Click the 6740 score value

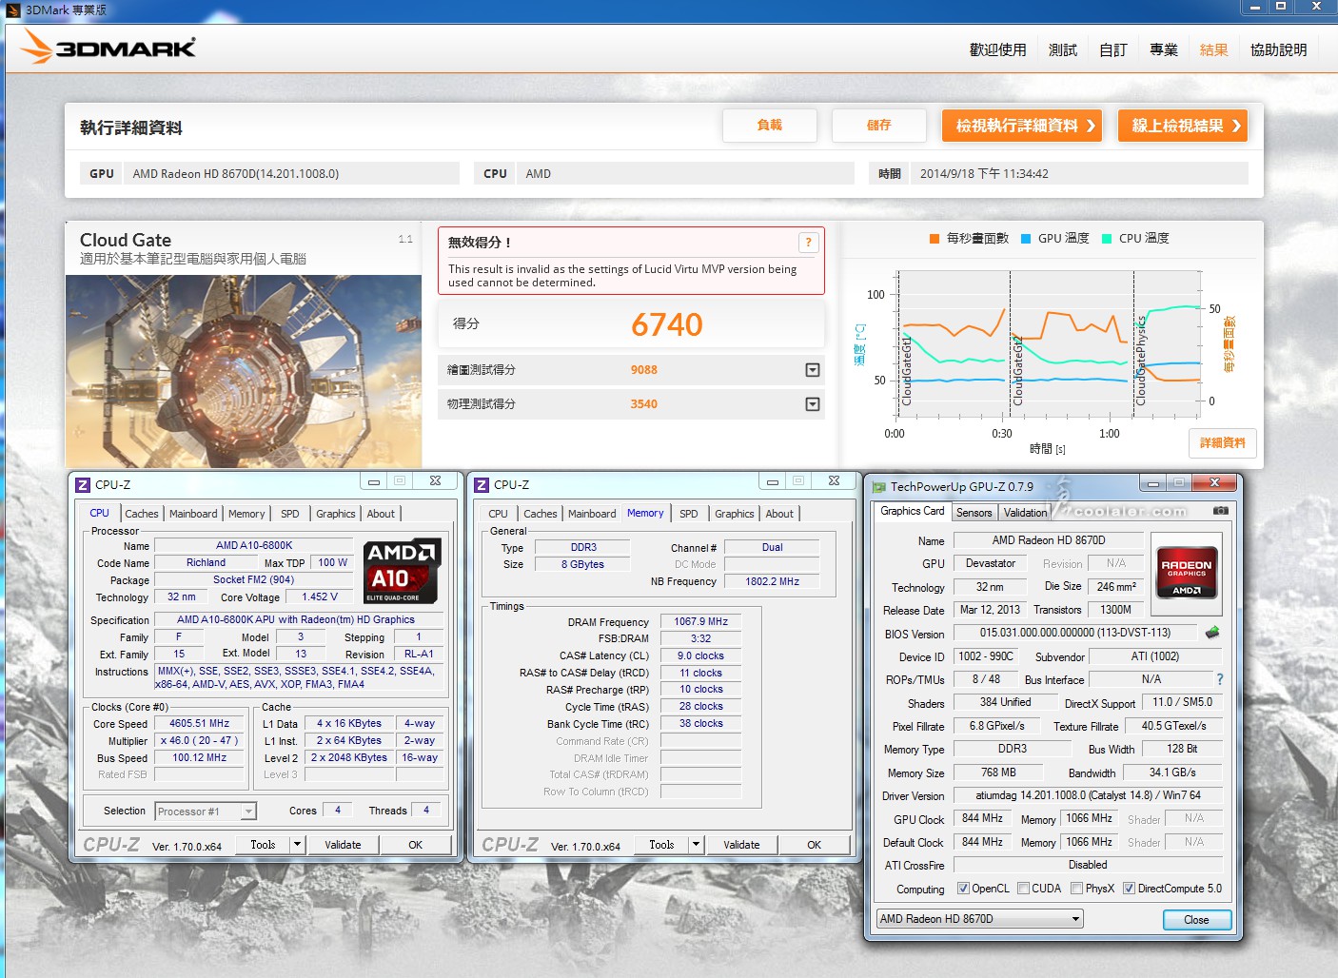coord(666,324)
